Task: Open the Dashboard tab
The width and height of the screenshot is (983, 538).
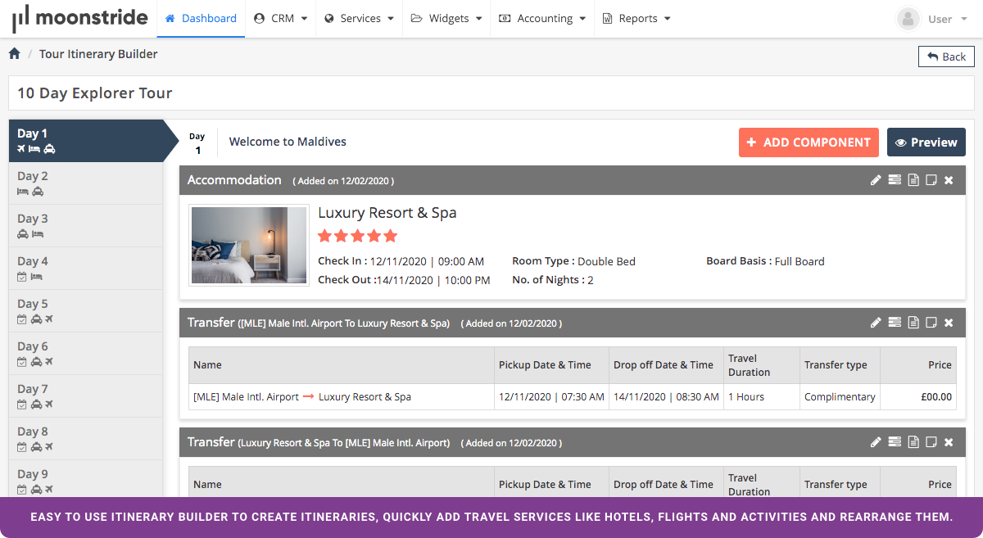Action: click(x=201, y=18)
